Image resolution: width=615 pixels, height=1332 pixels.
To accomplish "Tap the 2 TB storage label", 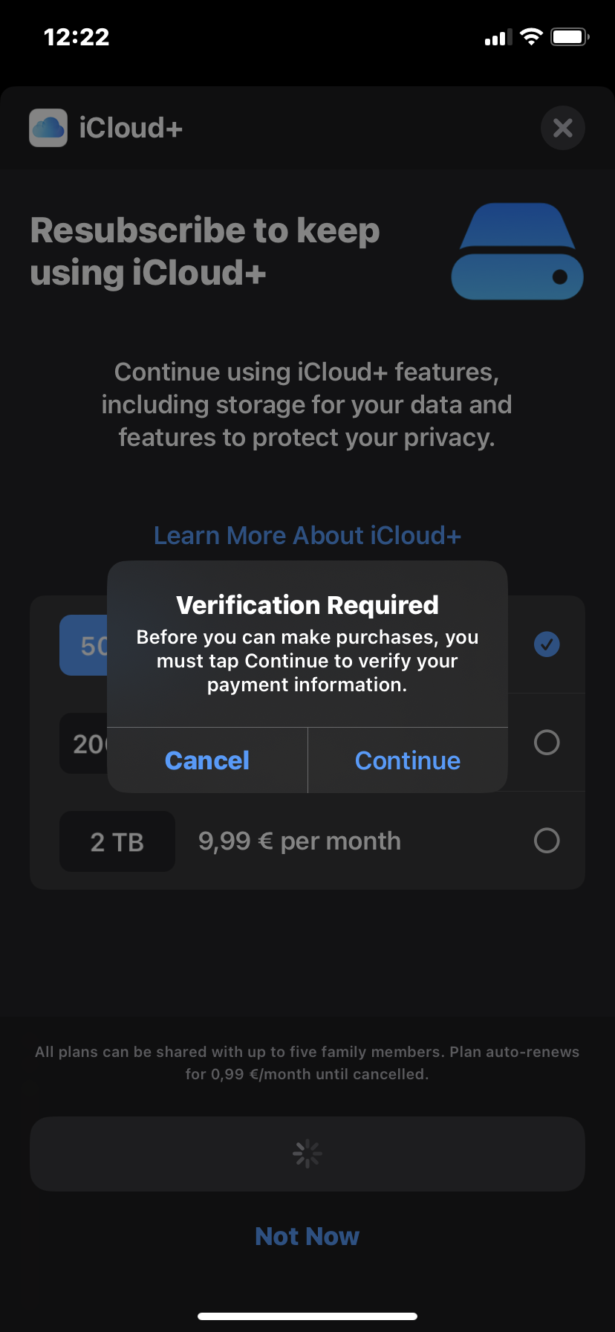I will 117,841.
